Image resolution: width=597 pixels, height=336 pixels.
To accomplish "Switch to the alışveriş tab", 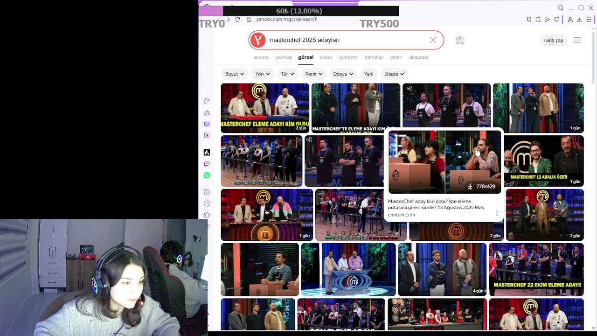I will (x=418, y=57).
